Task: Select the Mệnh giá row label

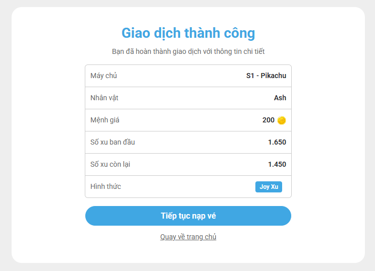Action: click(x=105, y=120)
